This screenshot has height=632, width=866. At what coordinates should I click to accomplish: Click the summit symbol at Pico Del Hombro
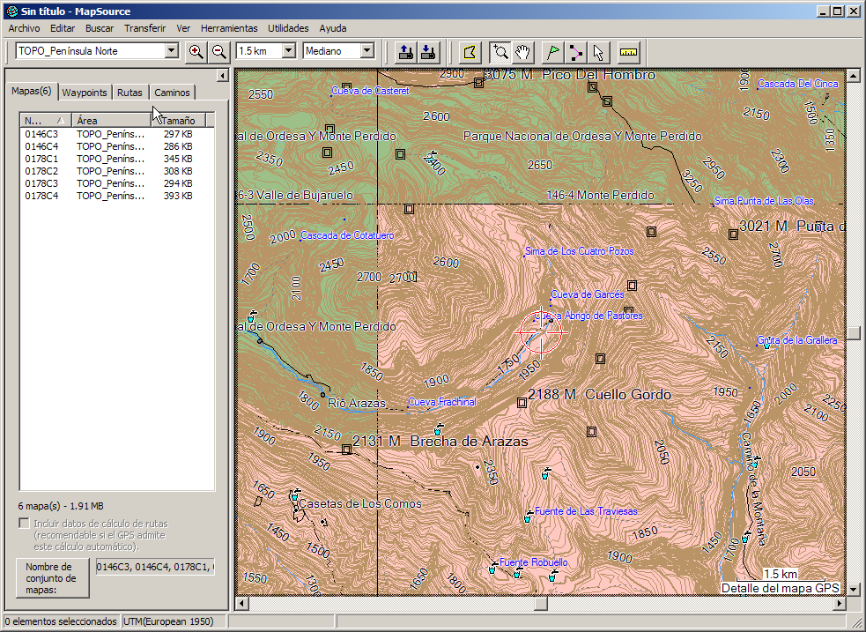tap(479, 83)
